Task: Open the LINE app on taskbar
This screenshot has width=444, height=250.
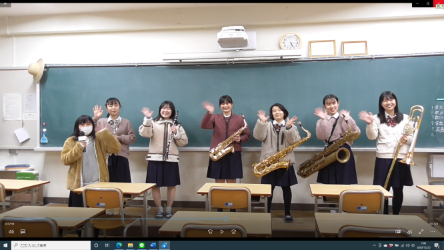Action: click(141, 245)
